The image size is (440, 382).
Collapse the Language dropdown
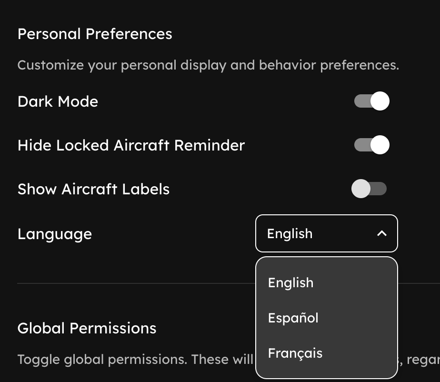coord(326,233)
